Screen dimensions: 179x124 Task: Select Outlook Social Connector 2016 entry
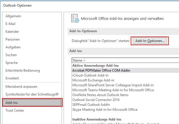(x=96, y=100)
